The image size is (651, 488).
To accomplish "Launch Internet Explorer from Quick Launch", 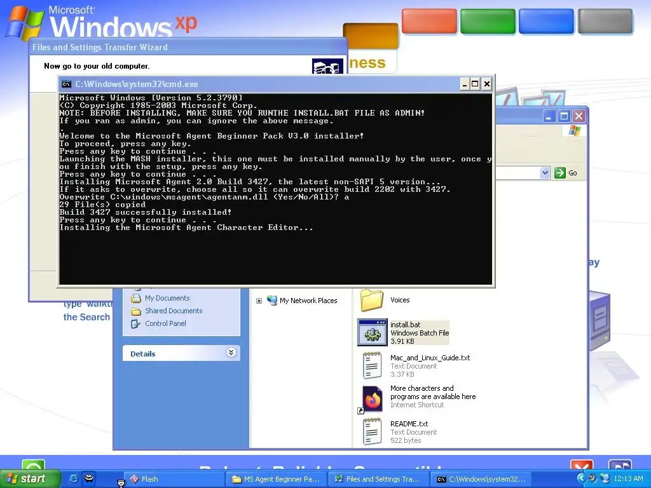I will click(72, 478).
